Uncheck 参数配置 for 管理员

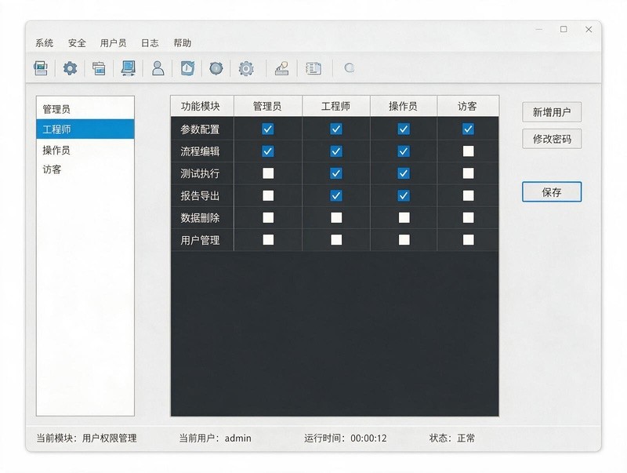point(268,129)
